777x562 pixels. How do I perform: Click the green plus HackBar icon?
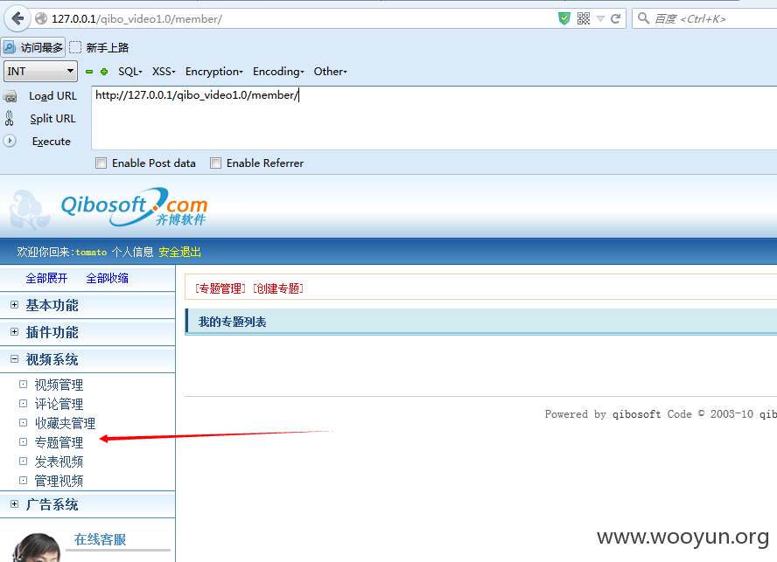pyautogui.click(x=104, y=72)
